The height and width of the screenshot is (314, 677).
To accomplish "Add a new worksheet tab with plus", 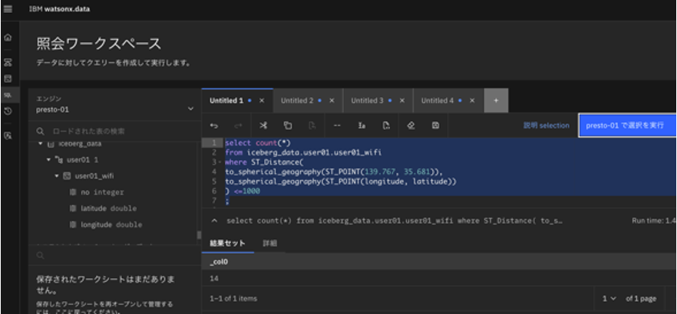I will 496,101.
